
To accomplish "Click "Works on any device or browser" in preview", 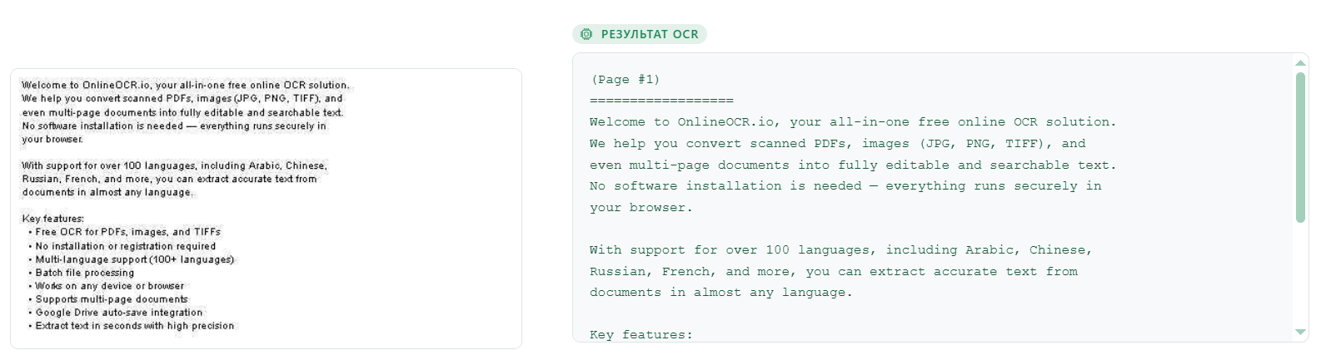I will coord(110,286).
